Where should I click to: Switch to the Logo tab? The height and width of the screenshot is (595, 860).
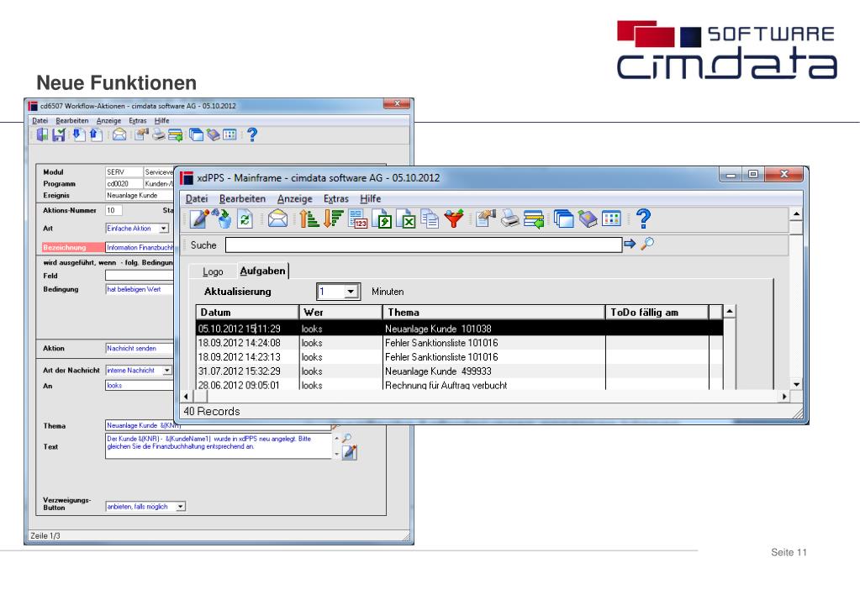(x=213, y=271)
